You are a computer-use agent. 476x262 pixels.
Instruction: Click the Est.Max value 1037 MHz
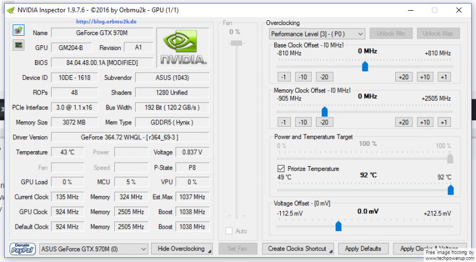tap(192, 196)
